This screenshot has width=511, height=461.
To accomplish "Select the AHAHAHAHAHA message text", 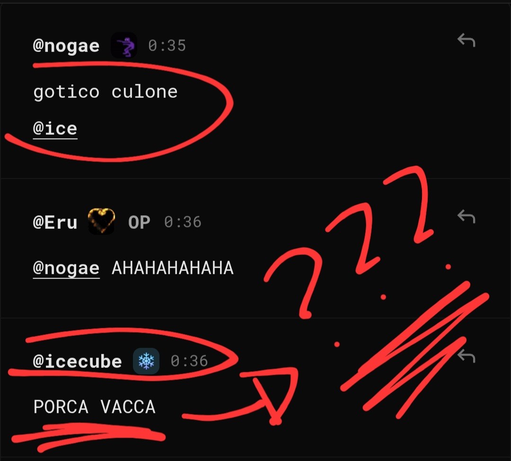I will click(173, 268).
